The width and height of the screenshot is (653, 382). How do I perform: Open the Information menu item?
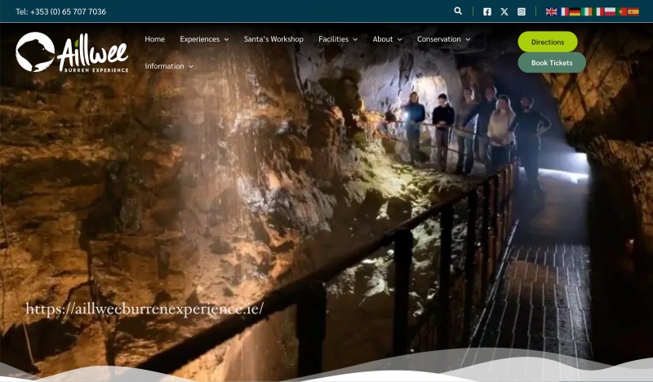(x=164, y=66)
